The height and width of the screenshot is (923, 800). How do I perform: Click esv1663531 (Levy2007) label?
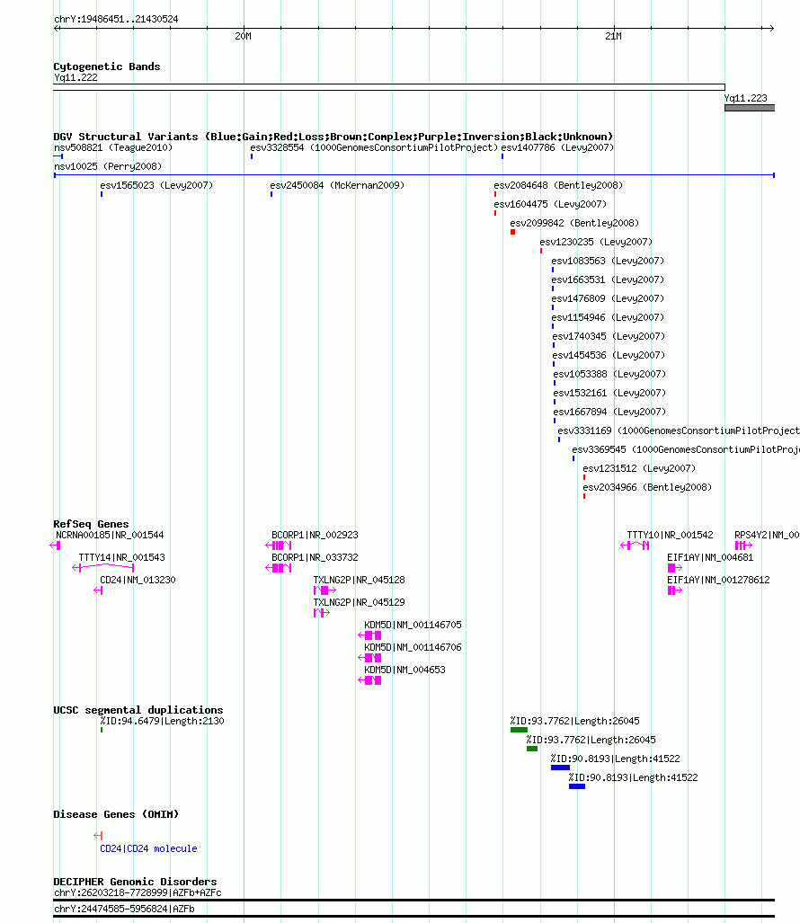[608, 280]
